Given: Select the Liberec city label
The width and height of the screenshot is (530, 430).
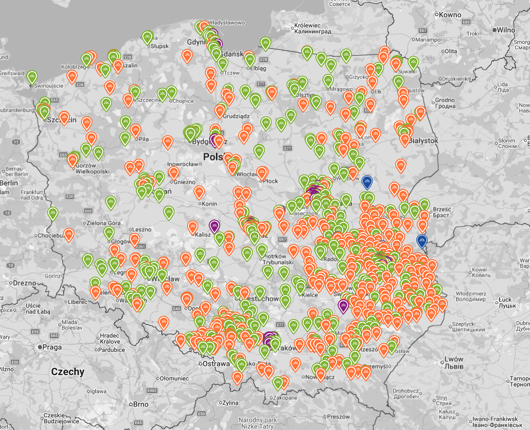Looking at the screenshot, I should pyautogui.click(x=78, y=302).
